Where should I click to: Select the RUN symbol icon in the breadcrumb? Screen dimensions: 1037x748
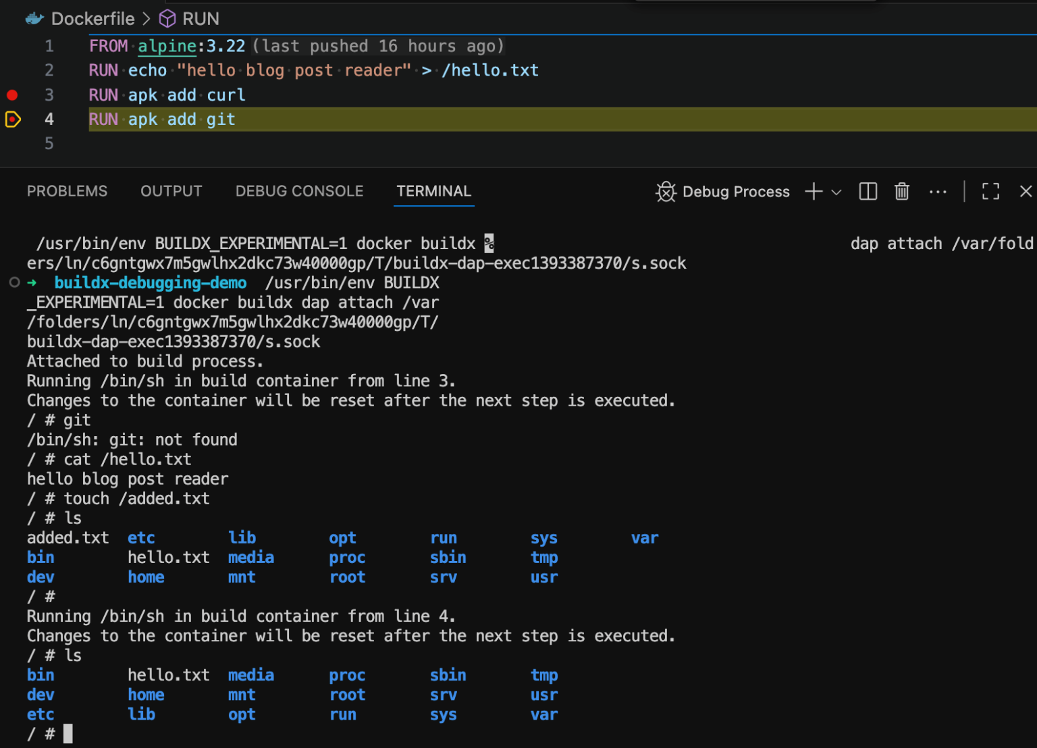pyautogui.click(x=167, y=18)
